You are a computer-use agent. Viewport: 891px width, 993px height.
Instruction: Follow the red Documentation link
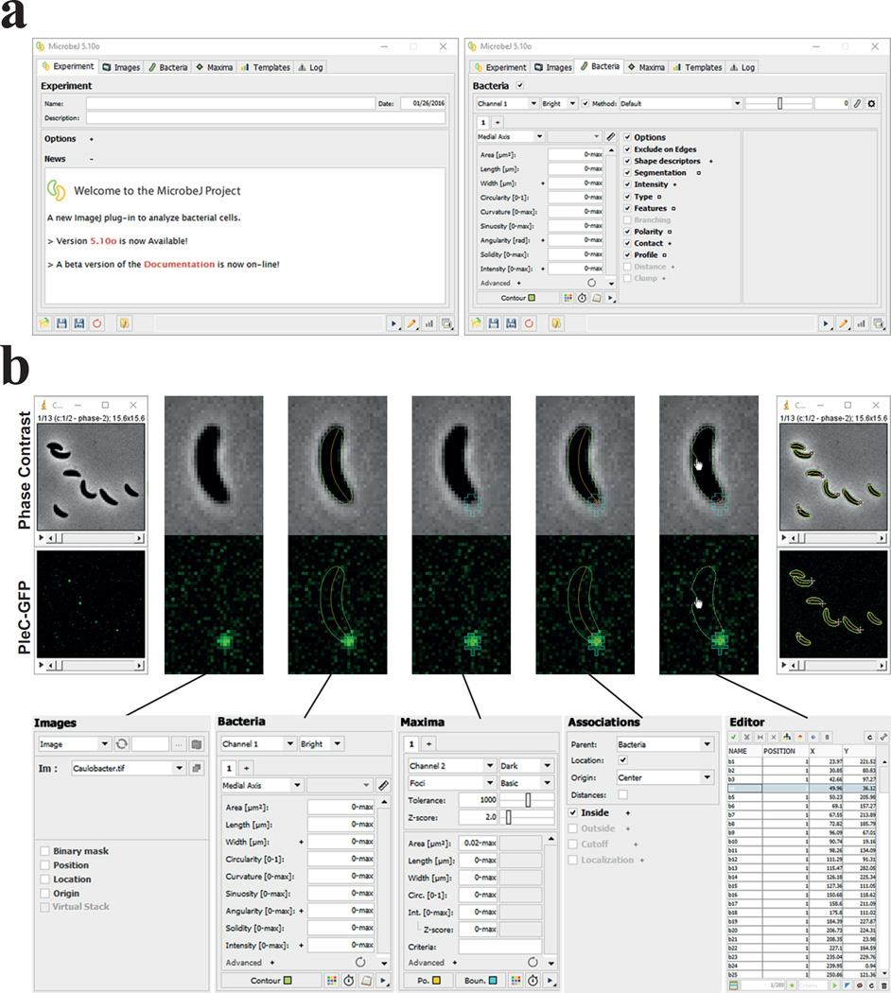tap(179, 264)
